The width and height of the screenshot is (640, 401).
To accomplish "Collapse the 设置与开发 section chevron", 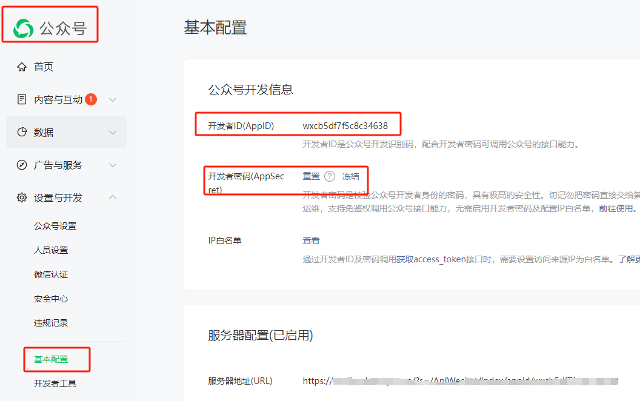I will point(113,197).
